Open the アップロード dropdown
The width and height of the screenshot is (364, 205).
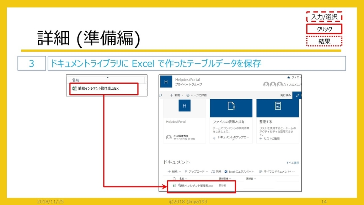click(x=196, y=172)
